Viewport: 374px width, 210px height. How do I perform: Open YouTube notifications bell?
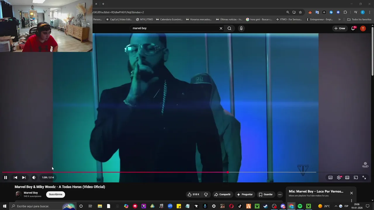coord(353,28)
